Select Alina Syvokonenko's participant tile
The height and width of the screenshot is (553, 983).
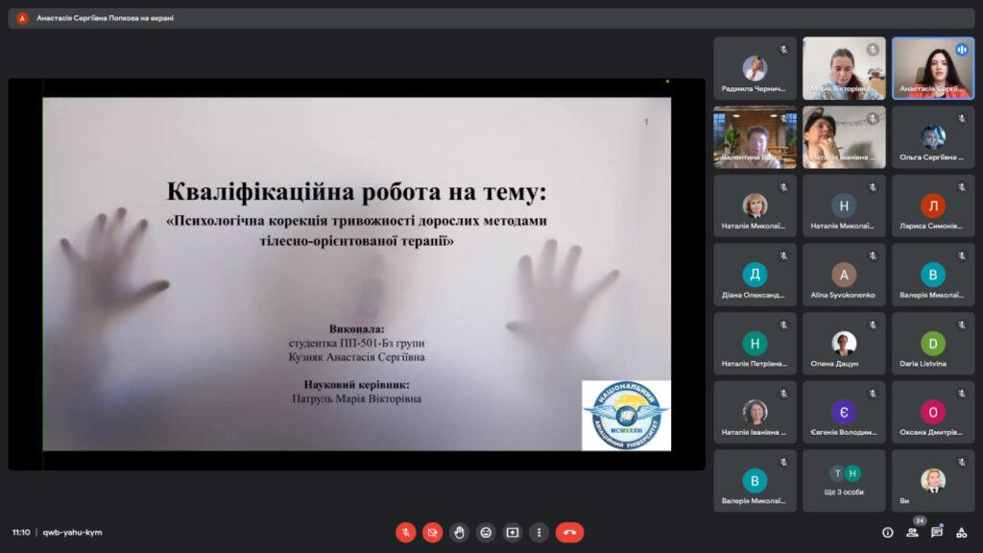click(844, 275)
